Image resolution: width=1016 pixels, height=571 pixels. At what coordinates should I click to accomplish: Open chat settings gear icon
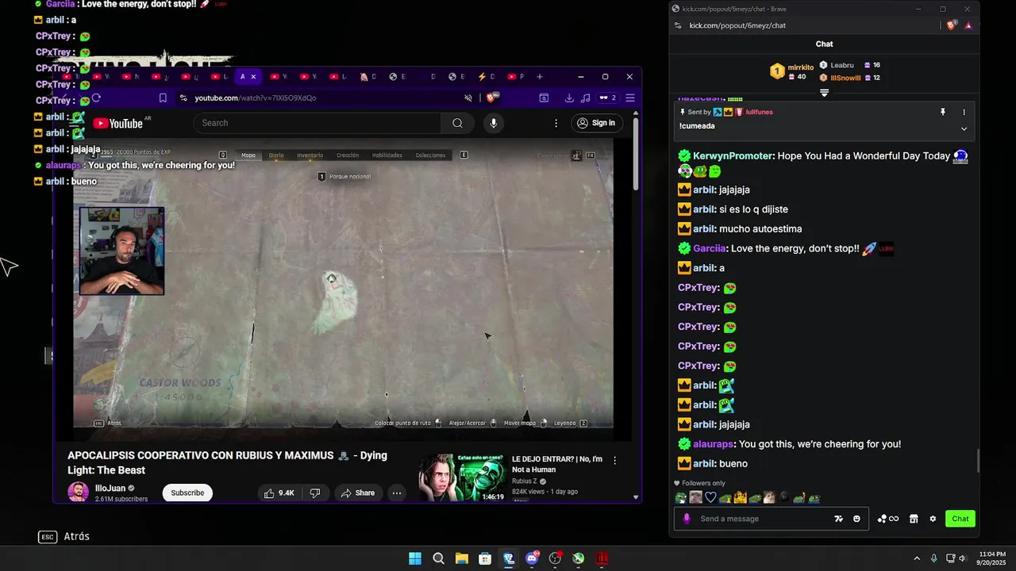click(933, 519)
